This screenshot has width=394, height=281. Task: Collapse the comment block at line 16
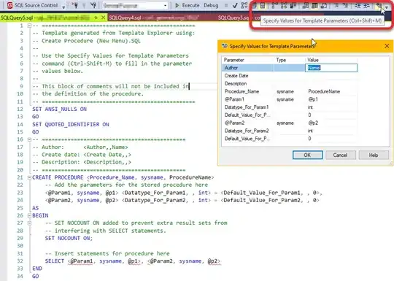point(29,139)
